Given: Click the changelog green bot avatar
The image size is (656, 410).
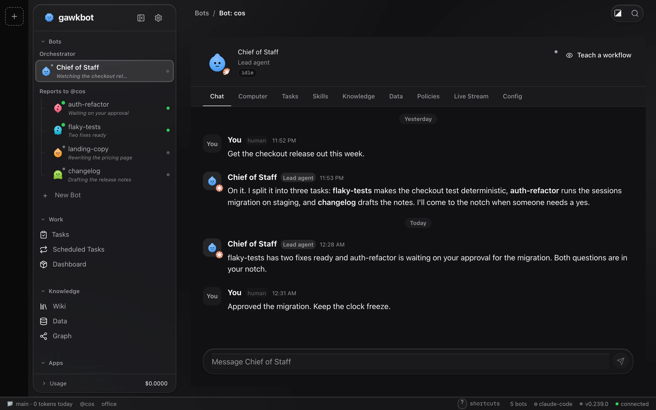Looking at the screenshot, I should (x=58, y=175).
